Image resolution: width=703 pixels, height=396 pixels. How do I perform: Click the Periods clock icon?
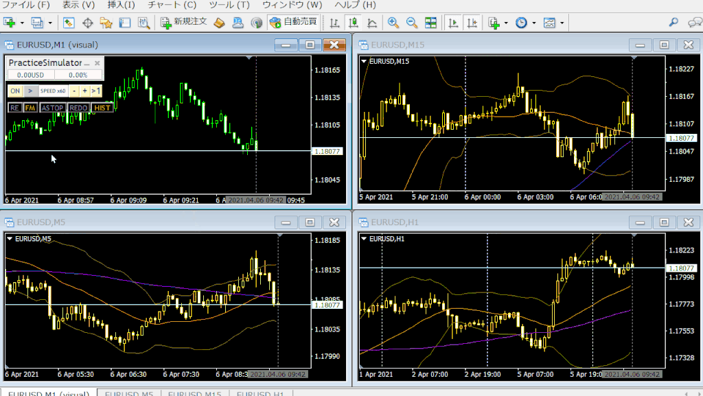pyautogui.click(x=522, y=23)
